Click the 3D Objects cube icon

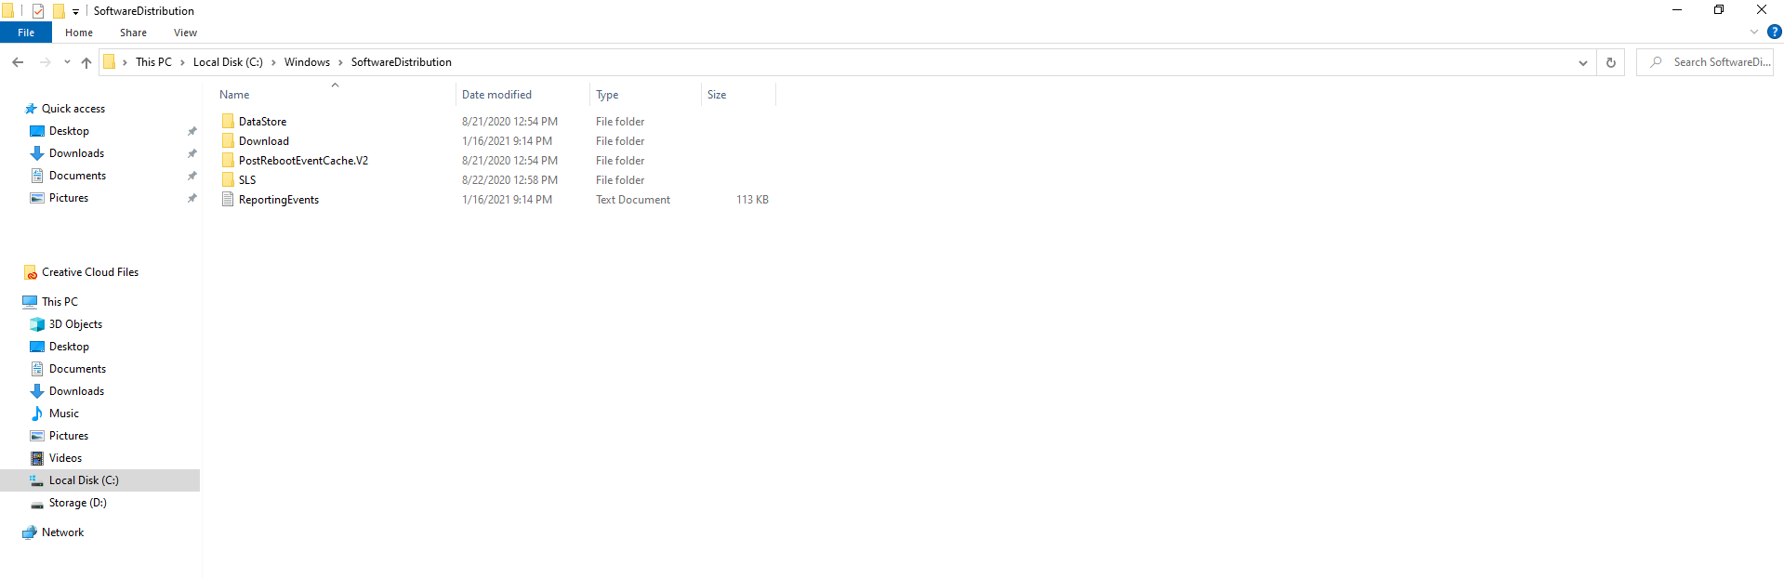tap(37, 324)
